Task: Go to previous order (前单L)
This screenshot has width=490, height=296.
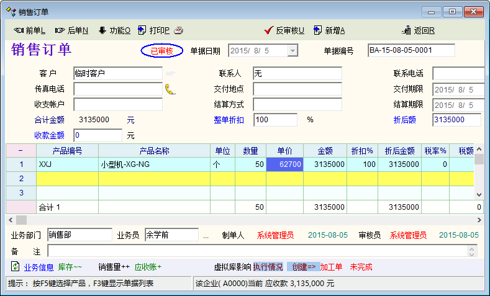Action: 29,30
